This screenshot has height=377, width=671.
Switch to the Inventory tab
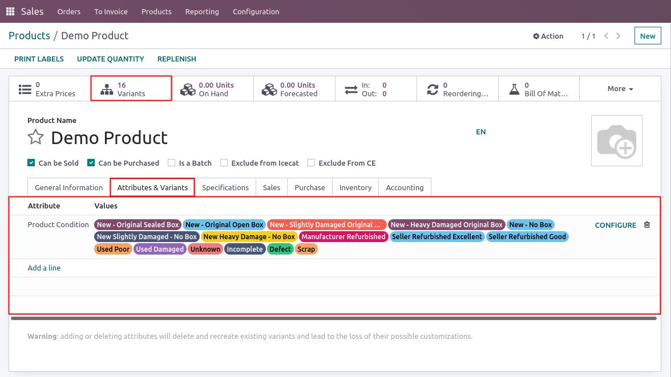(355, 187)
